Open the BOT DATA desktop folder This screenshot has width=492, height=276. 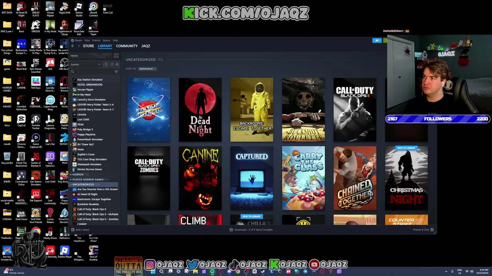click(x=7, y=8)
